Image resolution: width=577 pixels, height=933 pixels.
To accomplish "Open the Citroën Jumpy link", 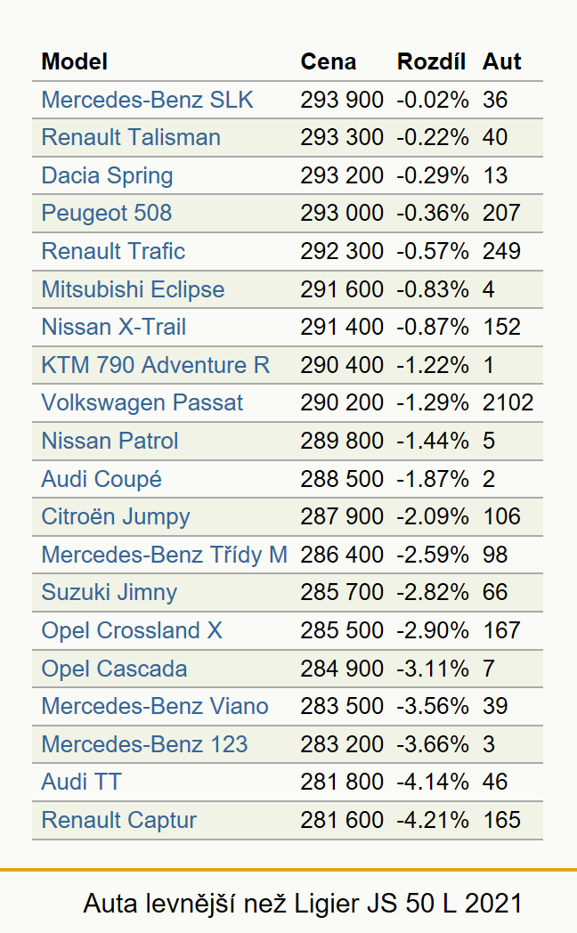I will [116, 516].
